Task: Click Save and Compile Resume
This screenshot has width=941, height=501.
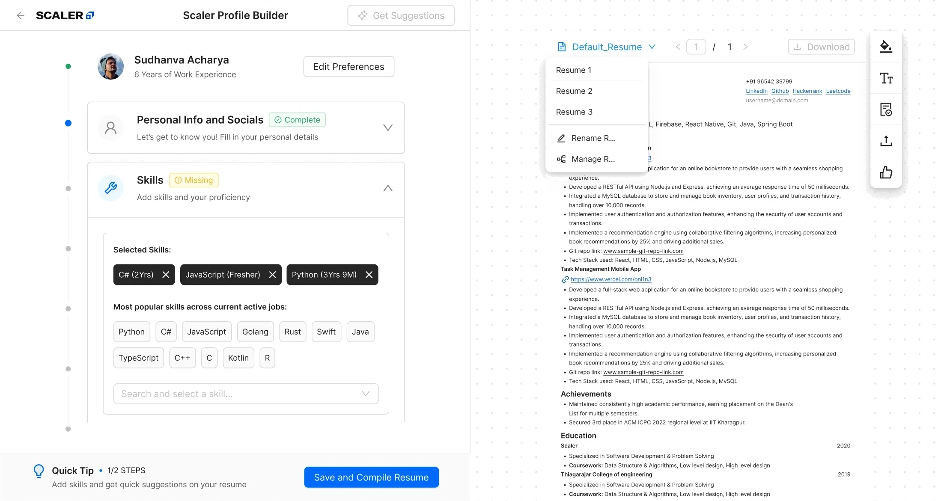Action: 371,477
